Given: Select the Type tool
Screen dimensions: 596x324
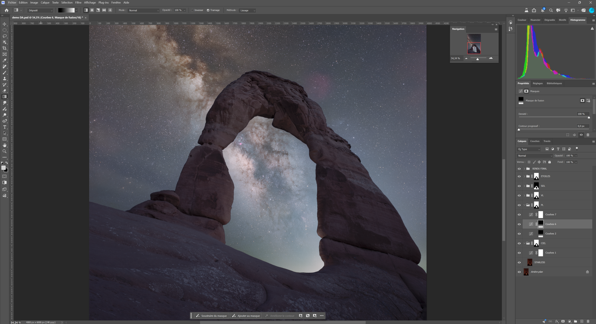Looking at the screenshot, I should (4, 127).
